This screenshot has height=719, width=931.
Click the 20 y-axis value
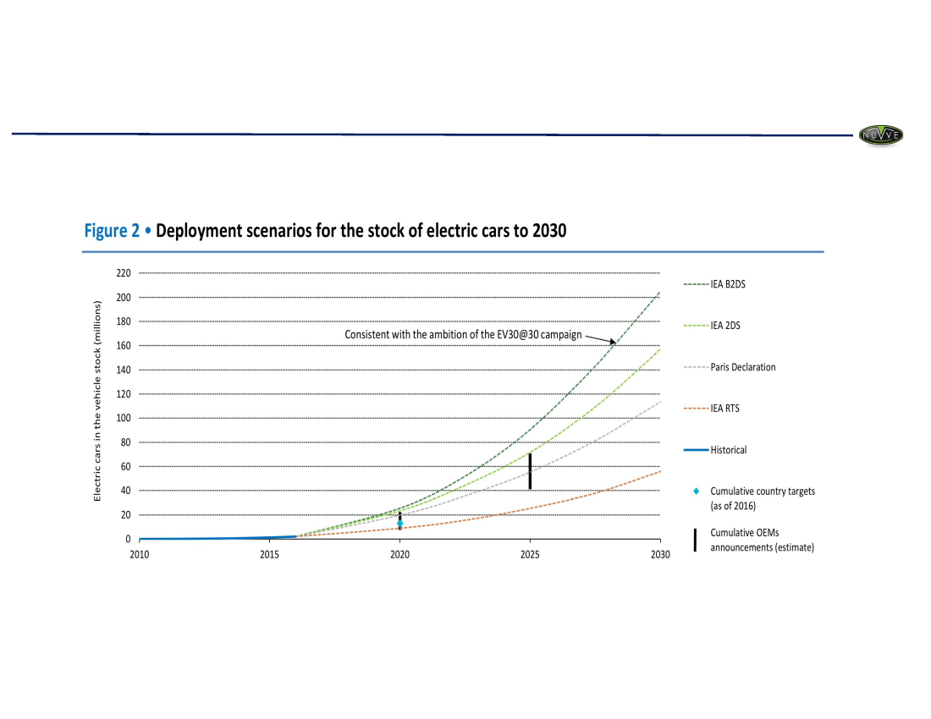[126, 515]
